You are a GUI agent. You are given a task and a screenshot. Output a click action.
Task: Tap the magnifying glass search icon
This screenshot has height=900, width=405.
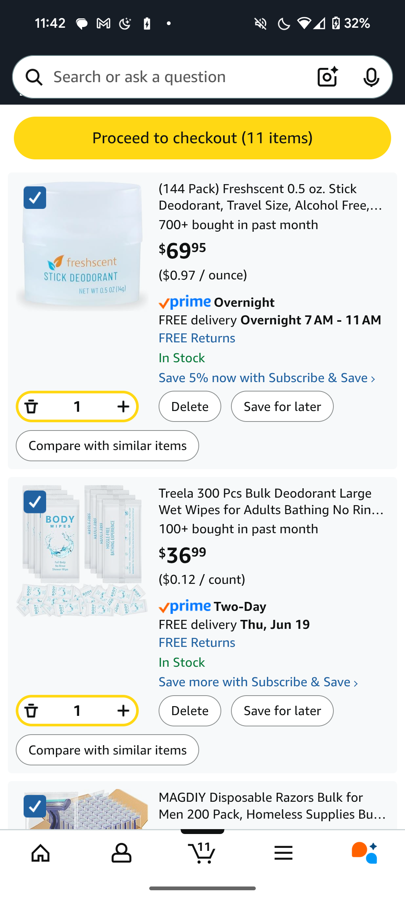[34, 77]
